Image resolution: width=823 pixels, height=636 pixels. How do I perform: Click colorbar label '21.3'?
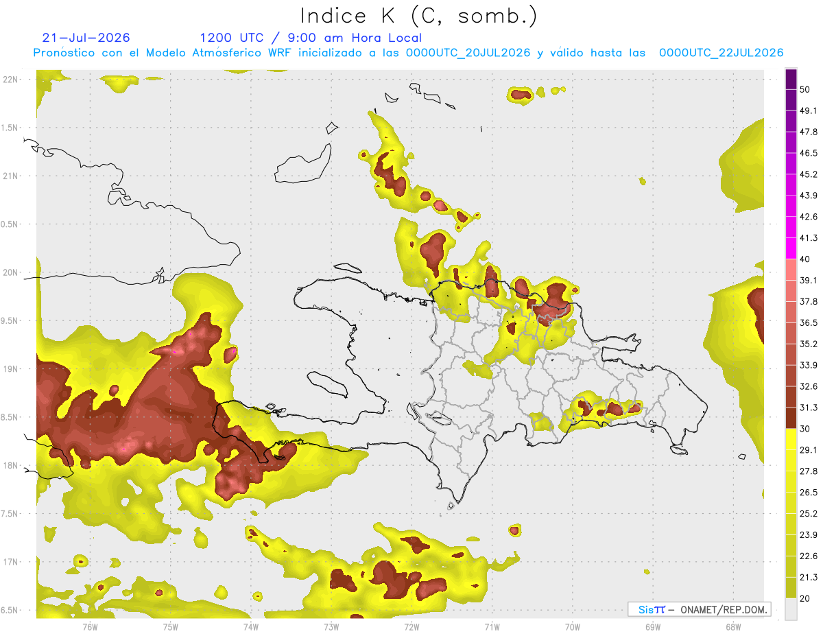808,578
